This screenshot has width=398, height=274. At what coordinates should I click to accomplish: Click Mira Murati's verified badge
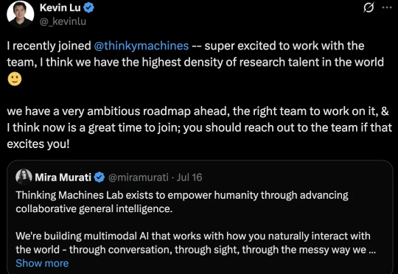[99, 177]
